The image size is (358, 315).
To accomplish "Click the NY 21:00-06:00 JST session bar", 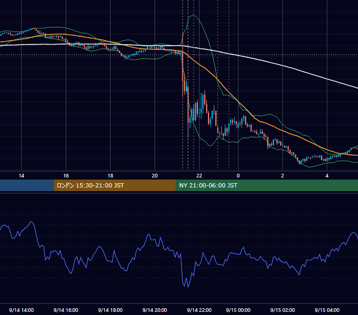I will 267,185.
